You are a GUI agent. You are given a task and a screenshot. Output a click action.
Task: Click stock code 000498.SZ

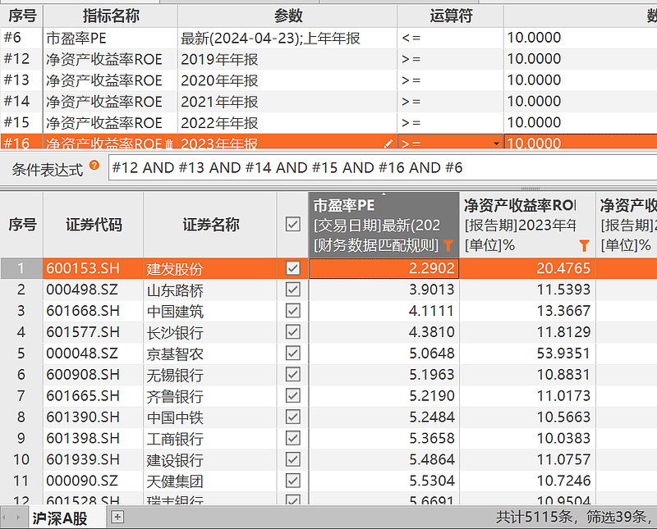(82, 290)
